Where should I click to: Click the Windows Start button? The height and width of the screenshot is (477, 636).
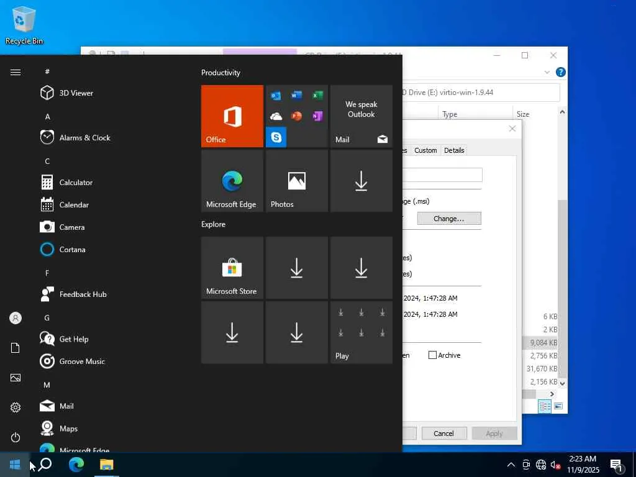[15, 465]
